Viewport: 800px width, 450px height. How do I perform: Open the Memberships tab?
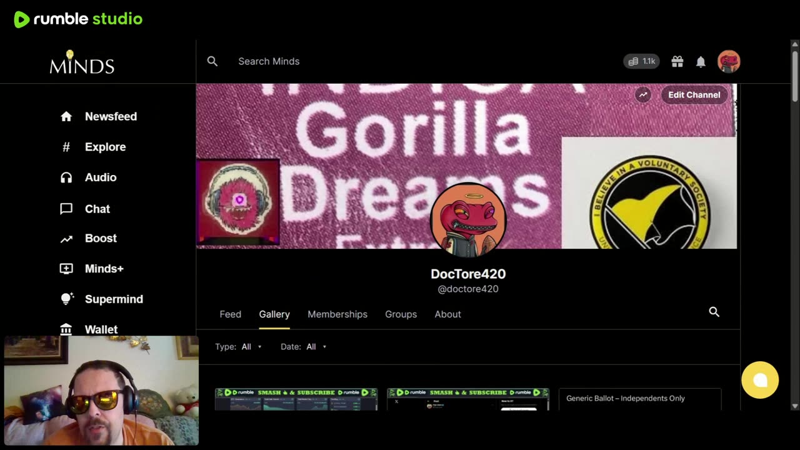click(x=337, y=314)
